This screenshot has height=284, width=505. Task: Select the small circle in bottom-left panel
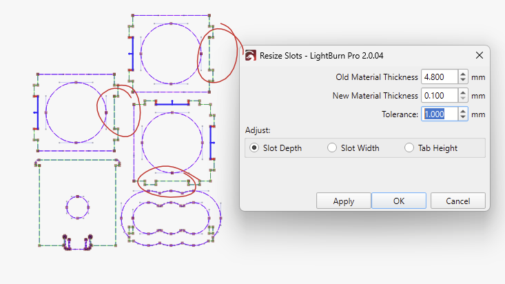[x=77, y=196]
